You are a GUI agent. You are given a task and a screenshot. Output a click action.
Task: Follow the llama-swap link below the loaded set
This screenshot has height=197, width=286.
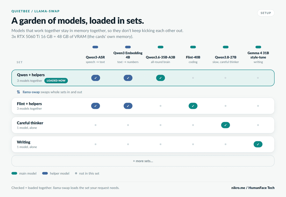tap(31, 92)
